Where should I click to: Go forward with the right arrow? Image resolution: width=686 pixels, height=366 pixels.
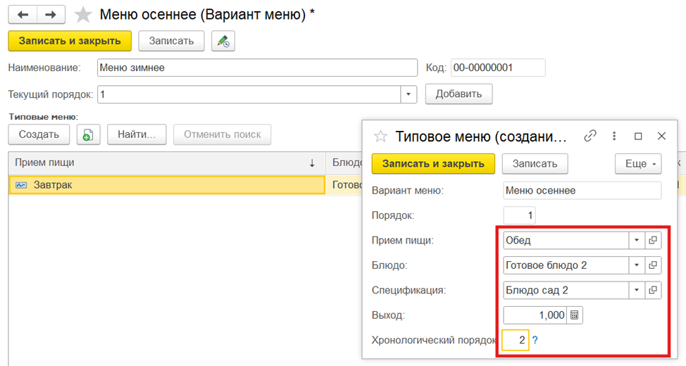[x=51, y=15]
